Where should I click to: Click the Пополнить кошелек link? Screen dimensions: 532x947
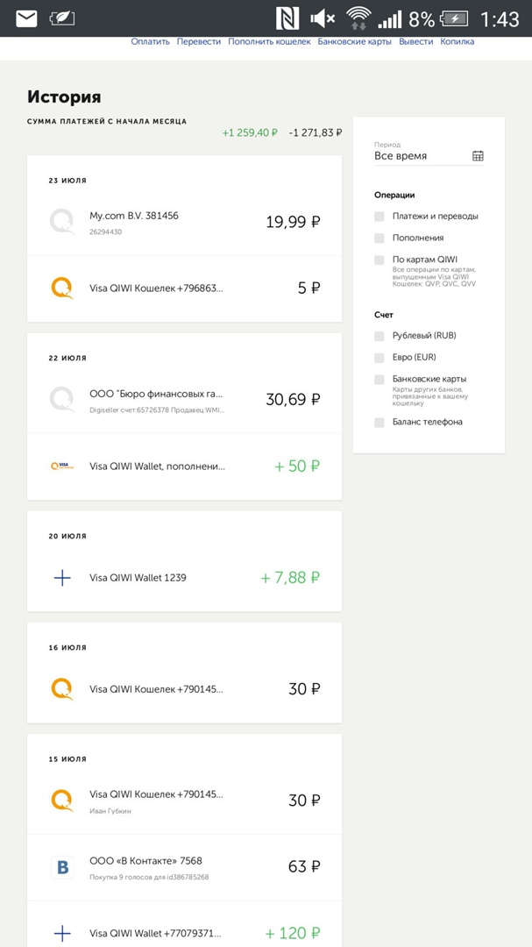269,41
